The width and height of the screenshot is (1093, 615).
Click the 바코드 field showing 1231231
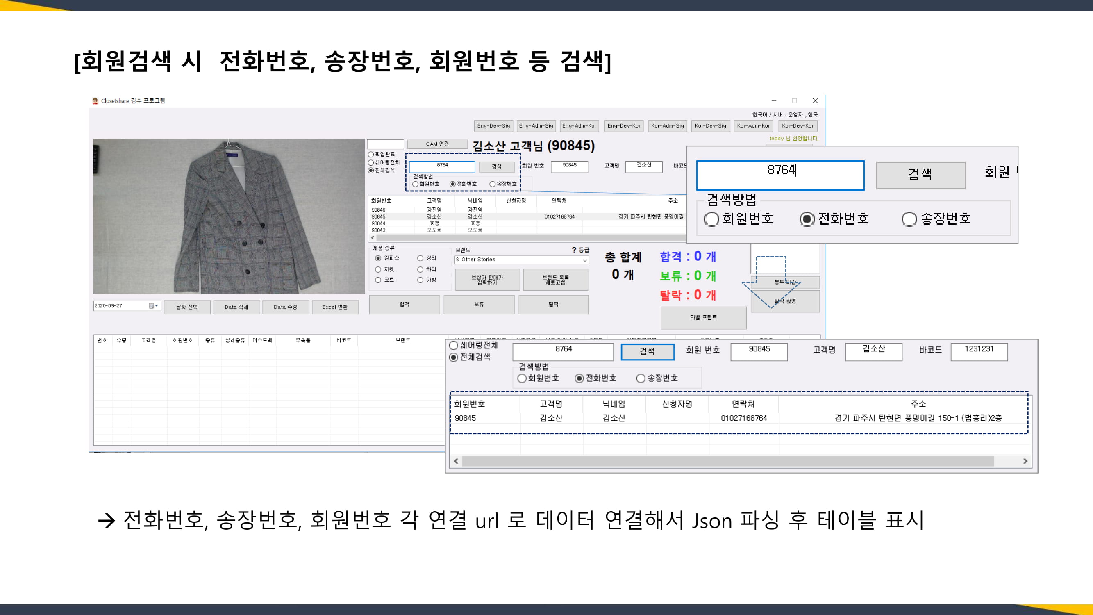click(x=979, y=351)
